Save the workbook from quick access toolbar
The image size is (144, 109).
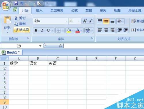coord(16,3)
